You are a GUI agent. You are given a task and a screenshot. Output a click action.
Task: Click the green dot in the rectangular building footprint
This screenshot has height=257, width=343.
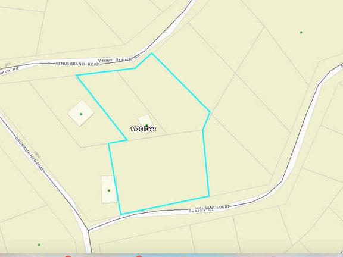coord(109,190)
